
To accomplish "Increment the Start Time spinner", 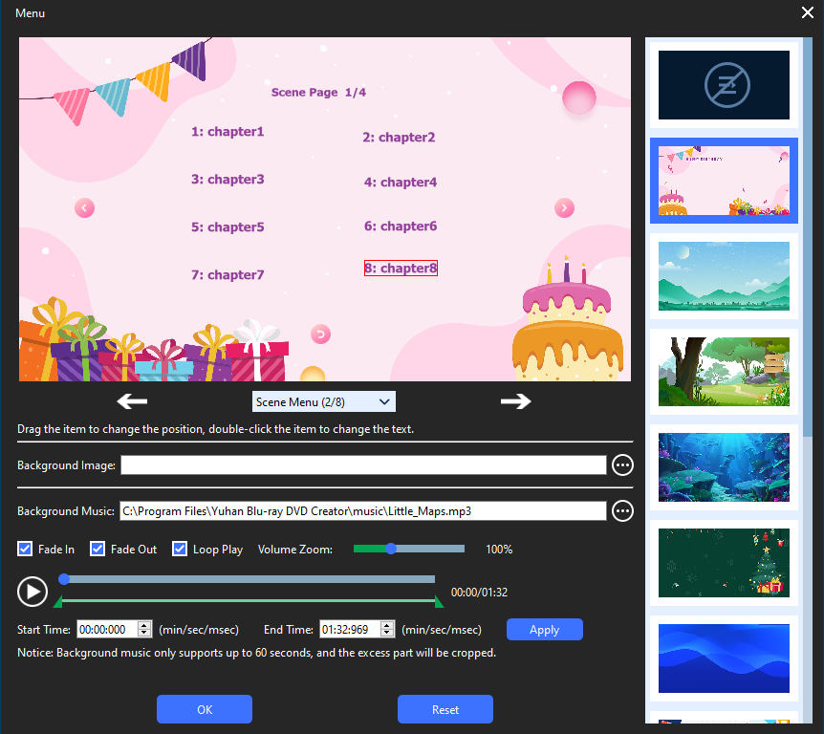I will [x=145, y=625].
